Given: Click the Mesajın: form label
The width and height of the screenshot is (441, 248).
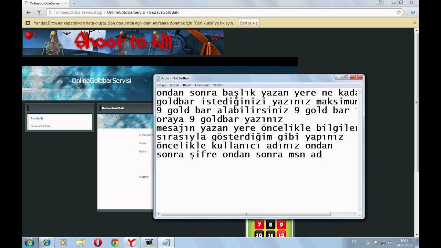Looking at the screenshot, I should point(144,177).
